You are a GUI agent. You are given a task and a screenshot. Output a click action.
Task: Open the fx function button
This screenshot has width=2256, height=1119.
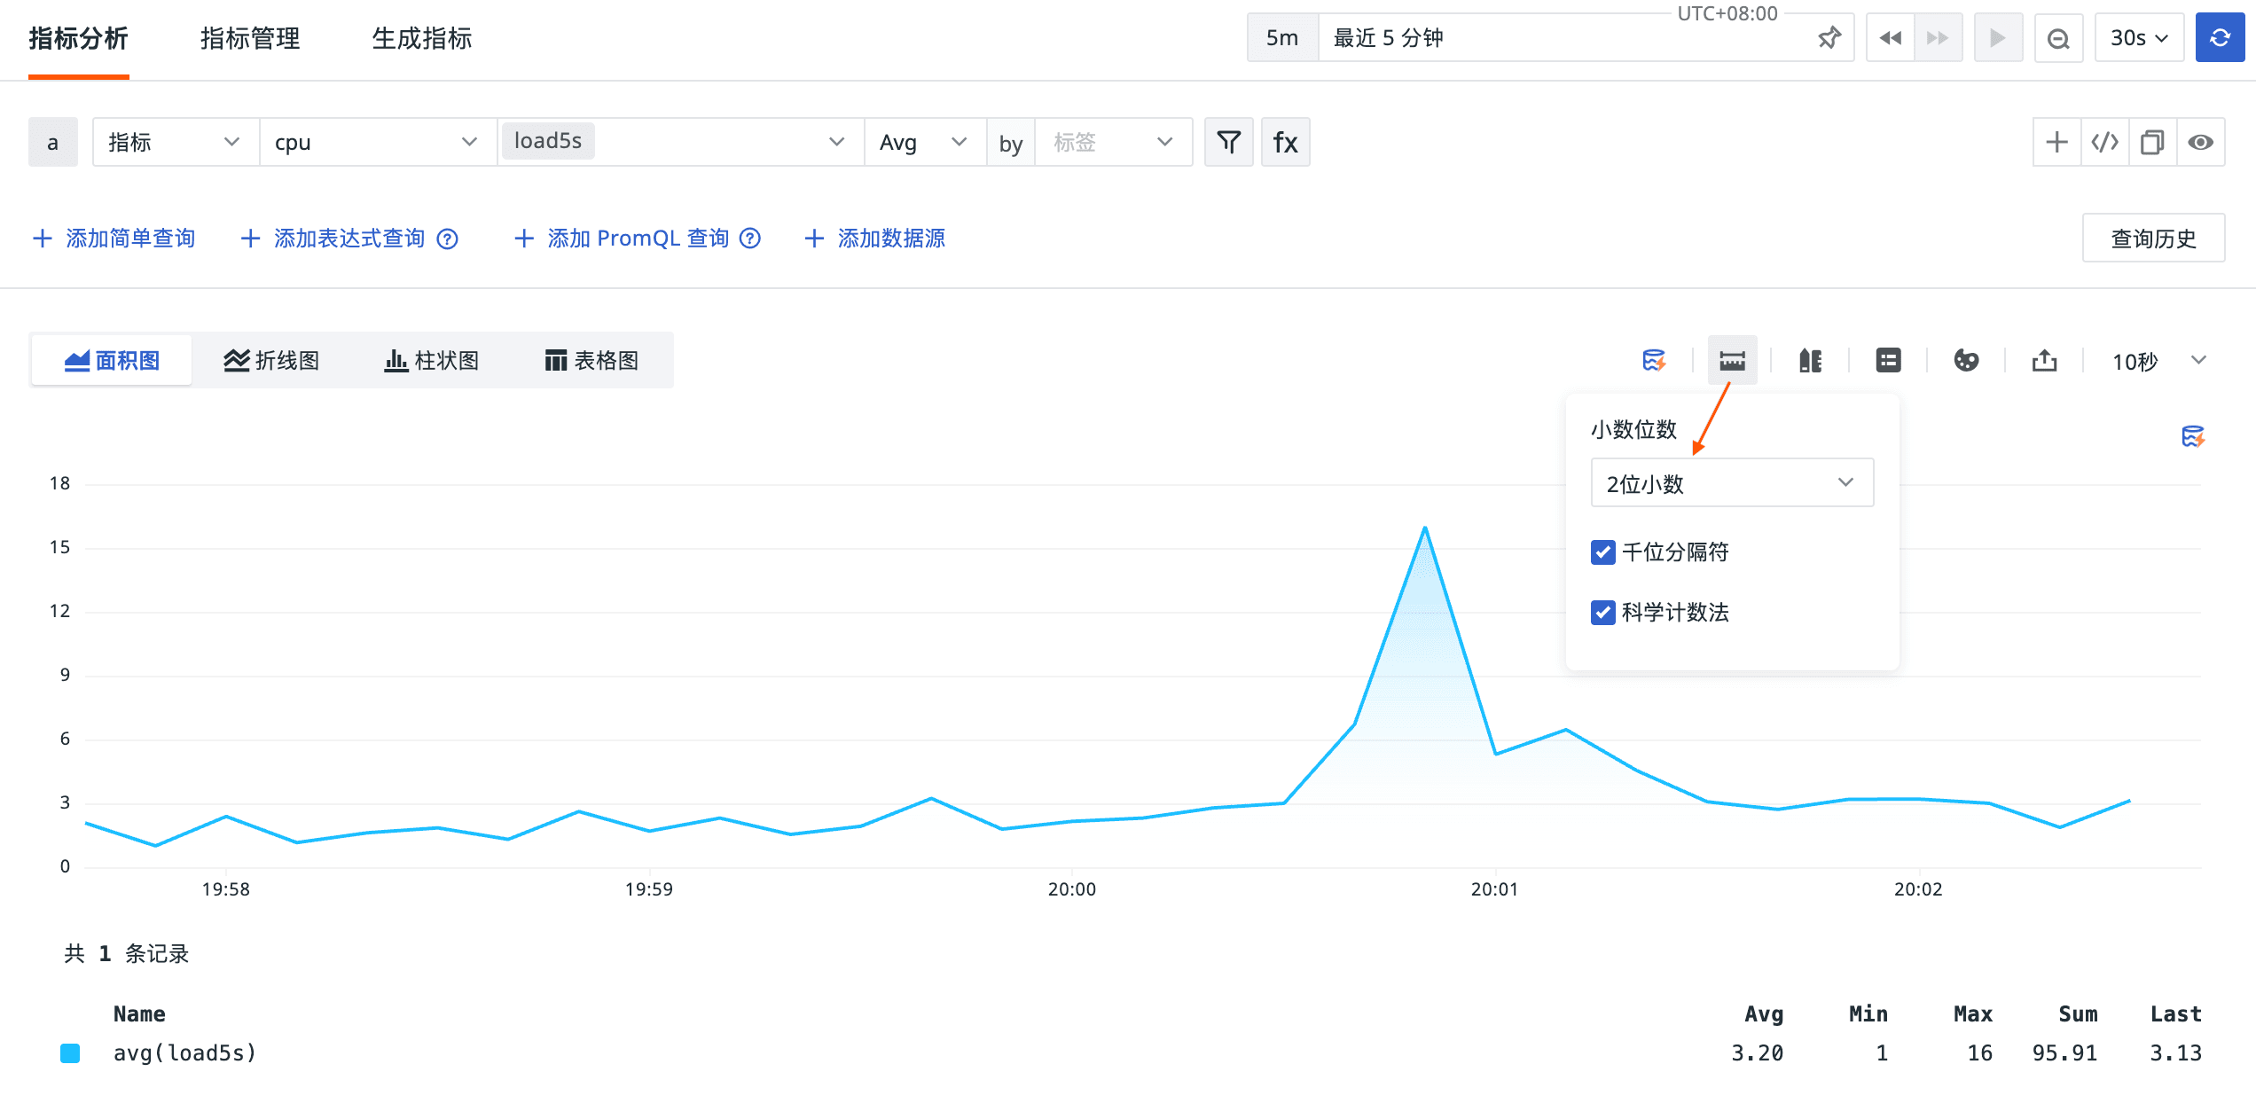(1285, 142)
